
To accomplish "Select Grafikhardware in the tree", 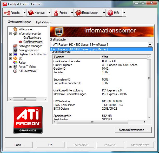I will (x=33, y=42).
